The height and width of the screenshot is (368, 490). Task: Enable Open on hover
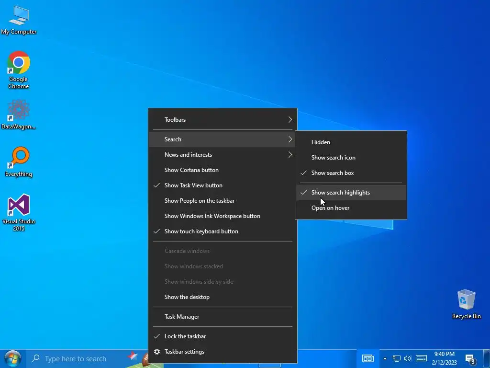pos(351,208)
